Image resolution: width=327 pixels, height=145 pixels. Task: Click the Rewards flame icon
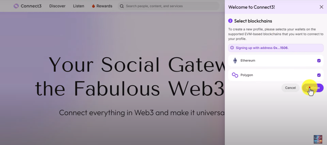[x=94, y=6]
